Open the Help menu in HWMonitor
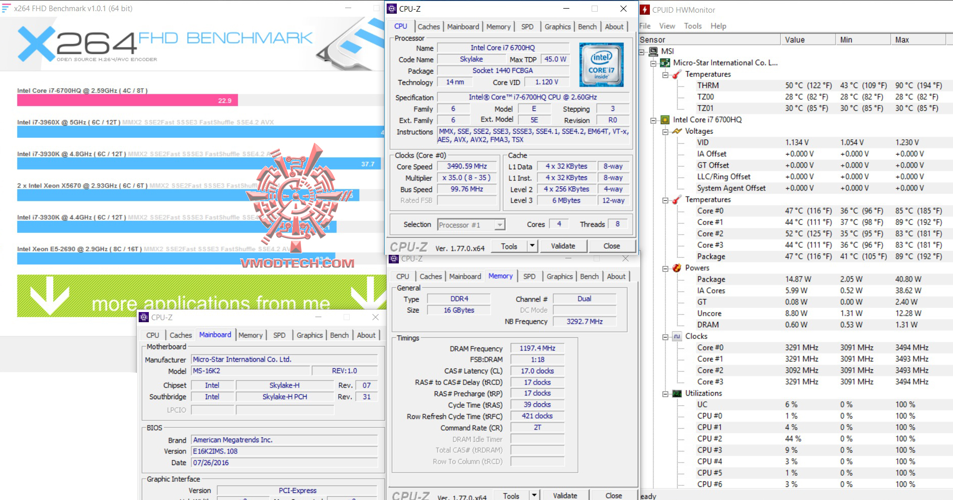This screenshot has height=500, width=953. [x=718, y=26]
